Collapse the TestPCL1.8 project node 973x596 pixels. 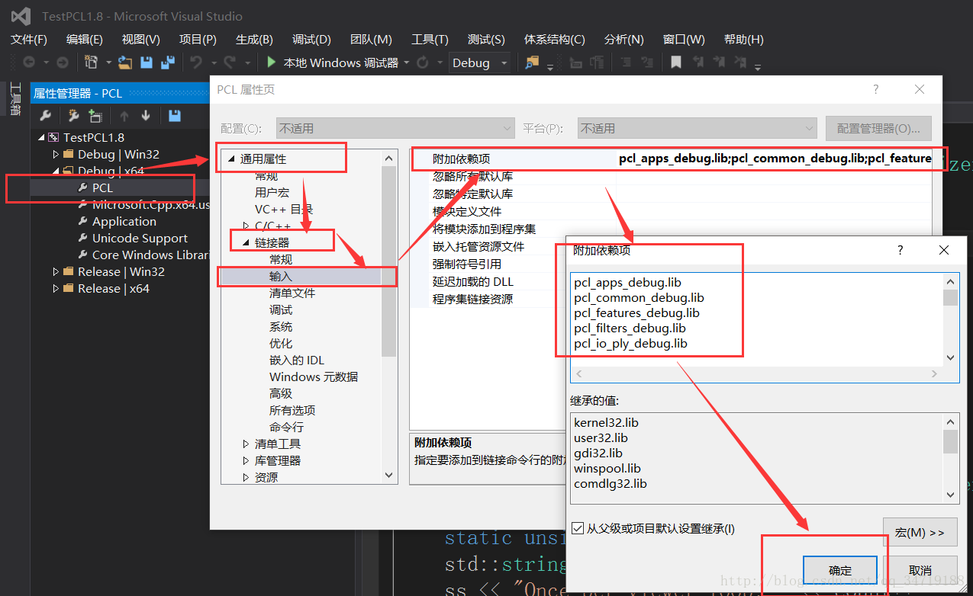click(x=41, y=137)
